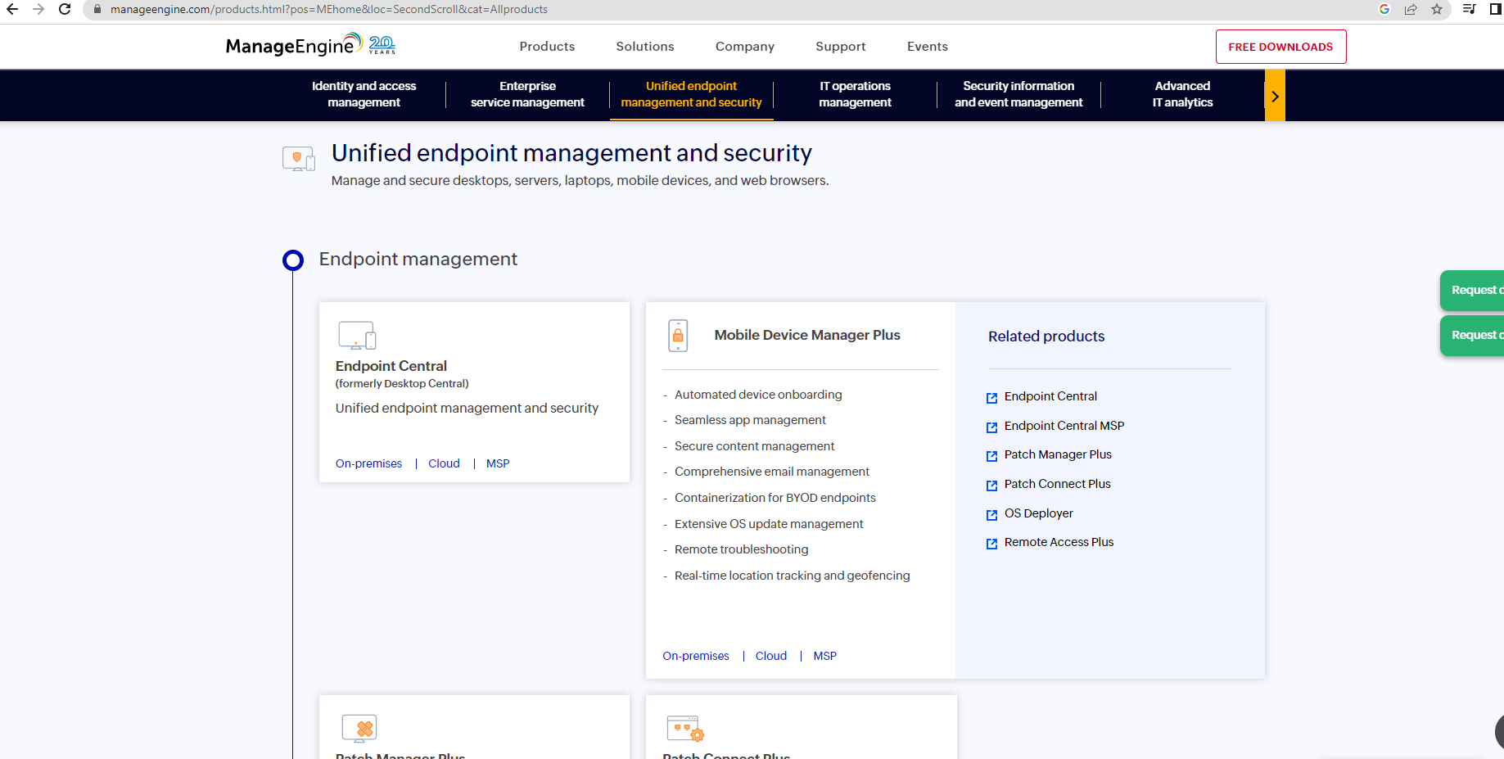Click the Patch Manager Plus bandage icon
This screenshot has width=1504, height=759.
(360, 728)
